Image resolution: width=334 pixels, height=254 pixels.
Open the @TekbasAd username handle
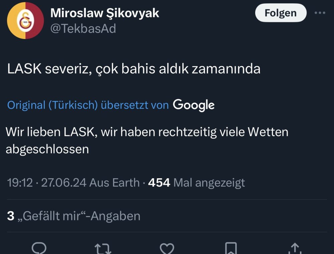(x=82, y=29)
